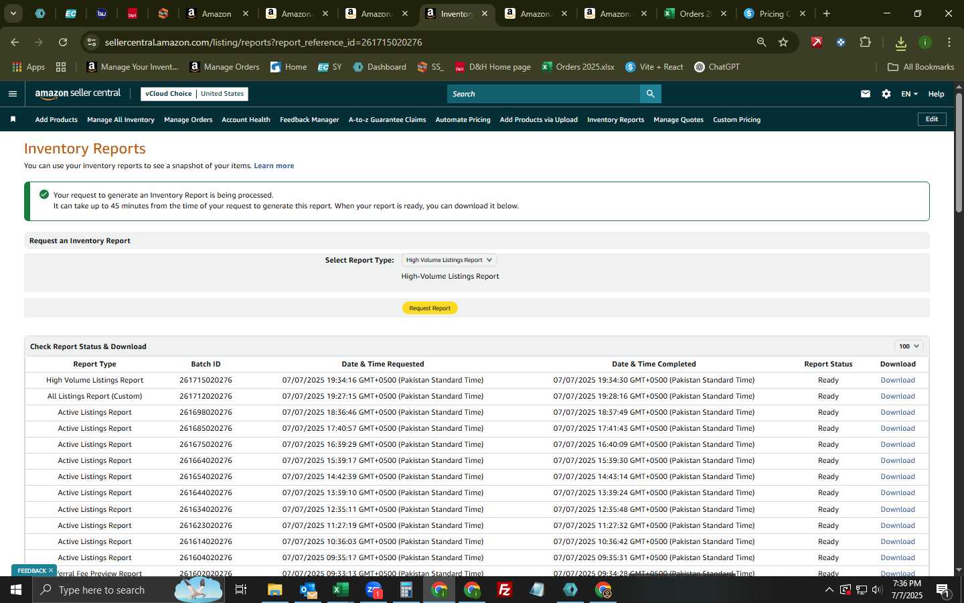The image size is (964, 603).
Task: Bookmark this page with the star icon
Action: point(783,42)
